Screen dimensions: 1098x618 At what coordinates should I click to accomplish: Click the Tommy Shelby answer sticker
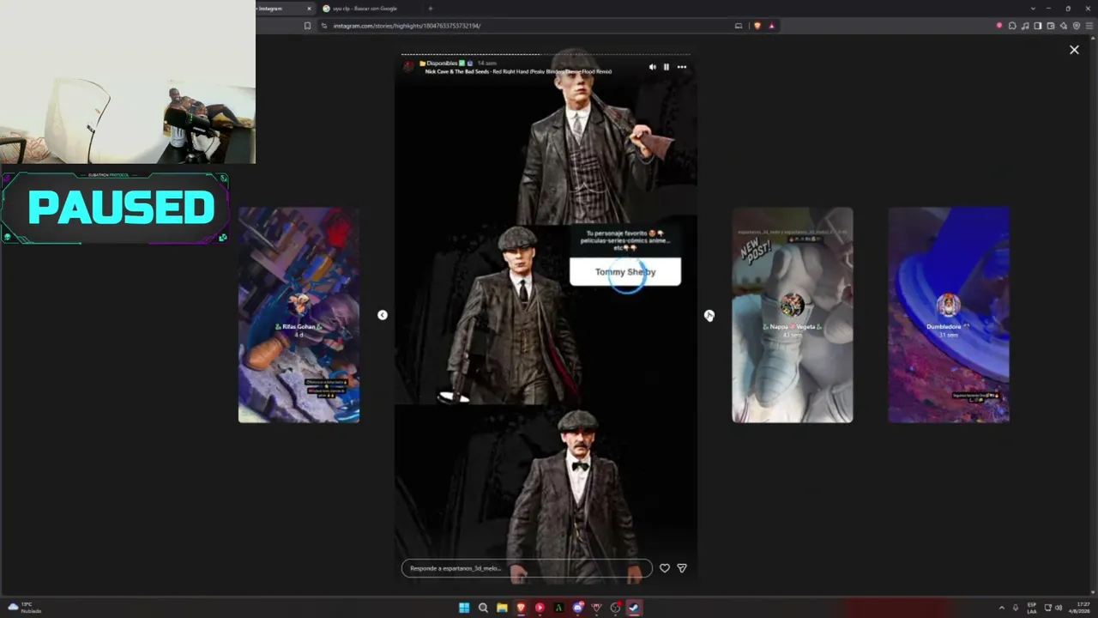click(x=625, y=271)
